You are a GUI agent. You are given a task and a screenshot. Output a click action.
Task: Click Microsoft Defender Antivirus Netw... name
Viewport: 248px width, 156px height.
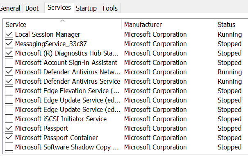(68, 72)
